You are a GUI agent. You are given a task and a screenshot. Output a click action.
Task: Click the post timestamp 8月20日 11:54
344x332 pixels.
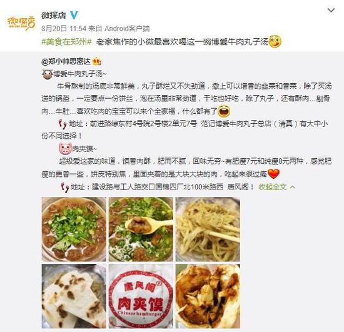click(x=64, y=29)
